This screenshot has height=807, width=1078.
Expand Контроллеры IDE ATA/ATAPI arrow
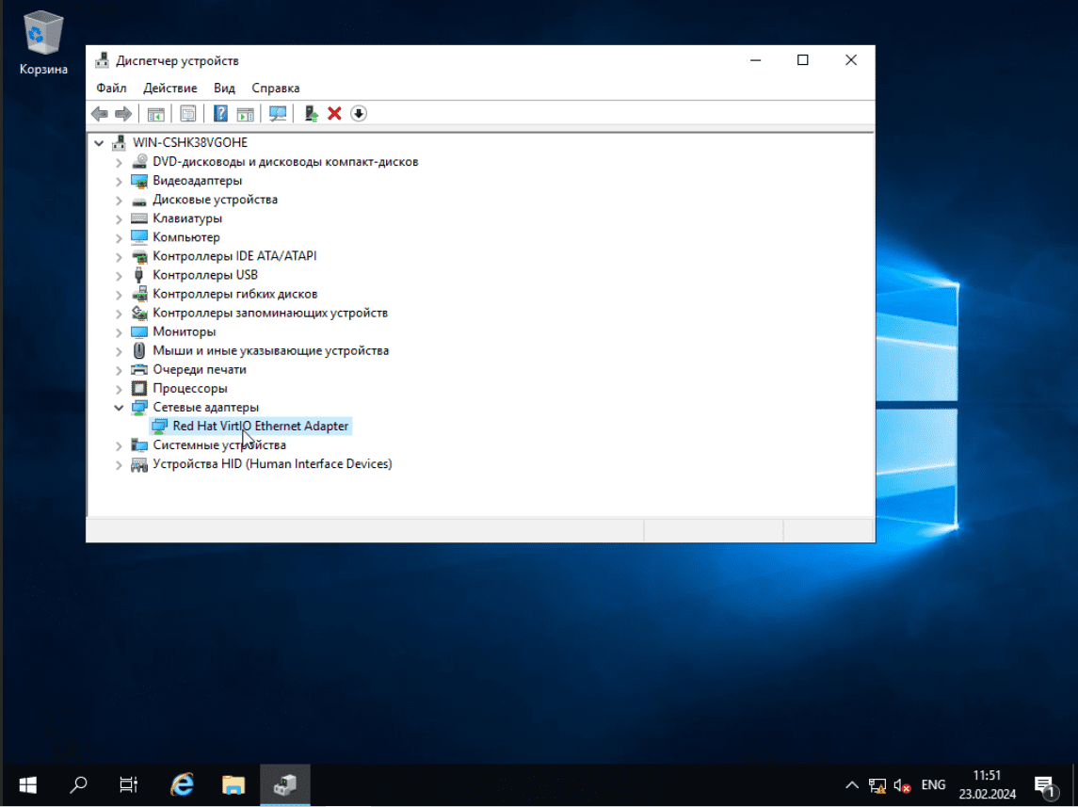tap(119, 256)
